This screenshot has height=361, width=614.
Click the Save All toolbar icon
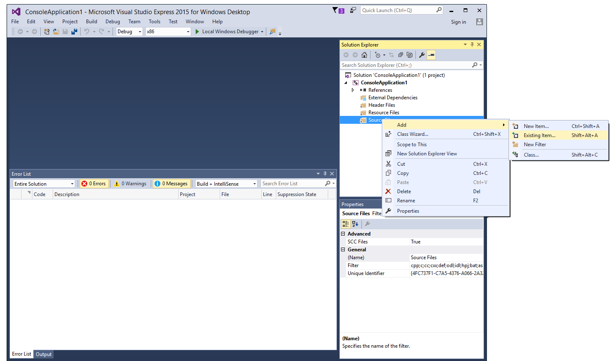coord(74,32)
